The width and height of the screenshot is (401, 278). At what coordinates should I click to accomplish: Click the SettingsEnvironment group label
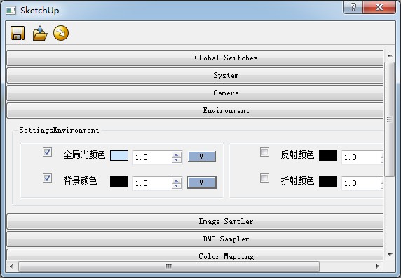pyautogui.click(x=59, y=131)
